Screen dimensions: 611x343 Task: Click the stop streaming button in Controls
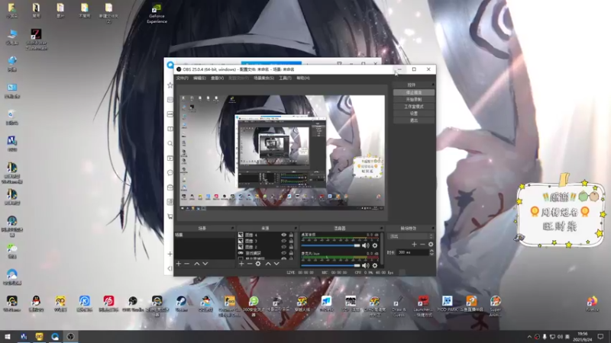pyautogui.click(x=413, y=92)
